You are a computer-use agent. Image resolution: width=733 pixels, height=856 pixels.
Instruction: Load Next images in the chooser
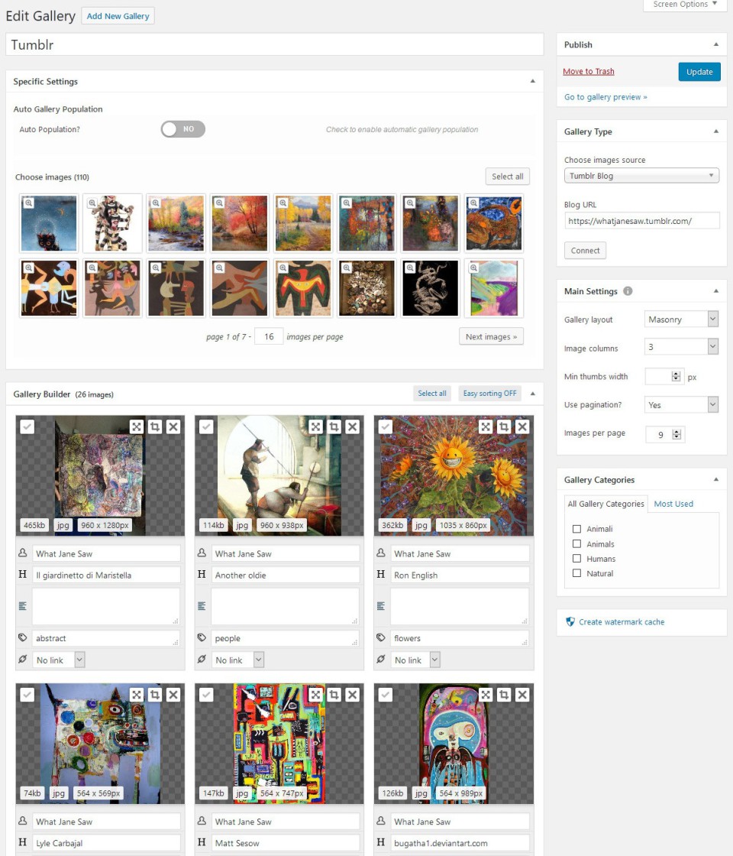coord(491,337)
